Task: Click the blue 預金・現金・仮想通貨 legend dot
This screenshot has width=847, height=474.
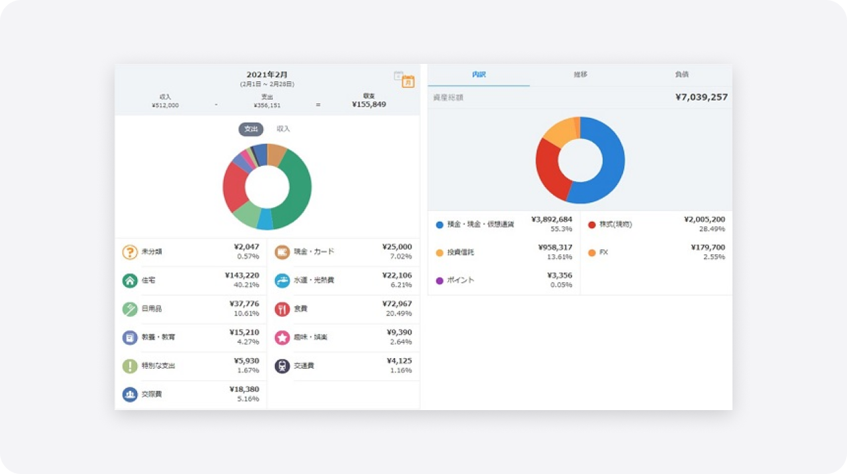Action: click(439, 225)
